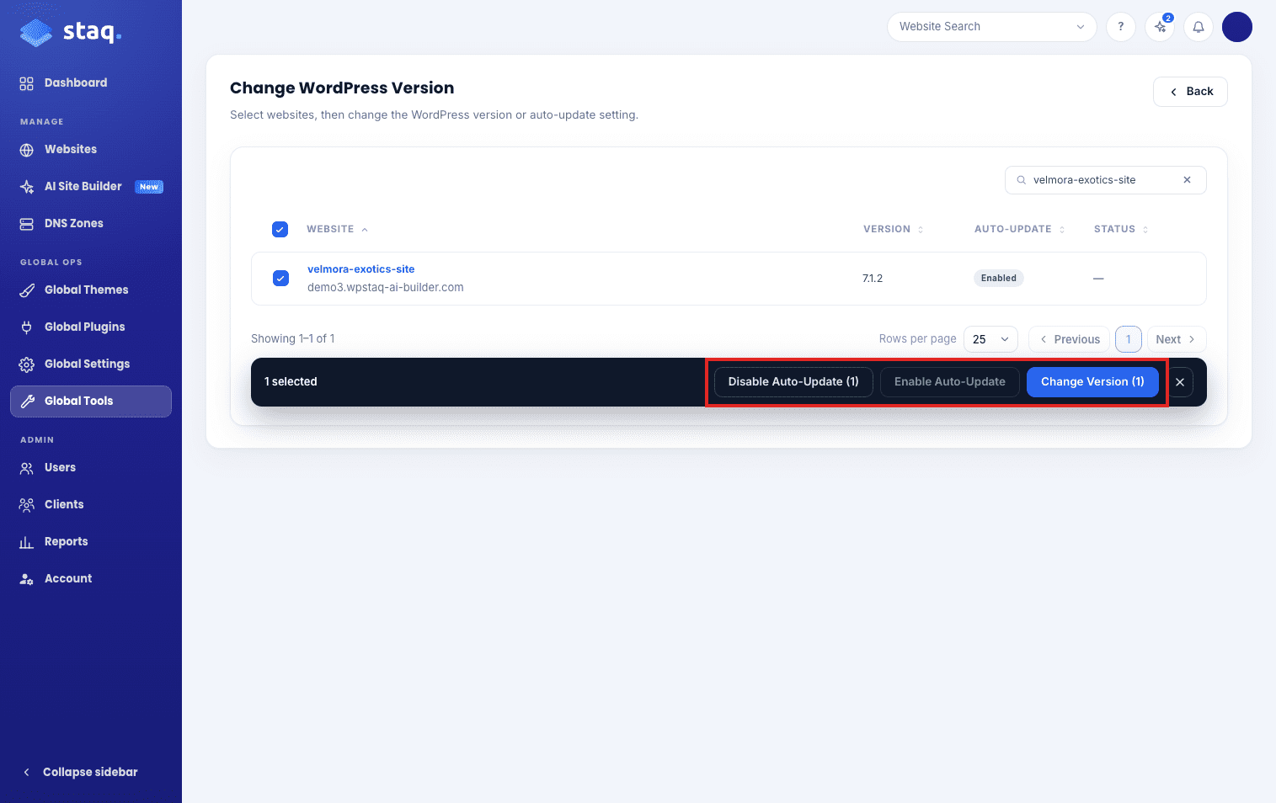Image resolution: width=1276 pixels, height=803 pixels.
Task: Open the AI sparkle icon with badge
Action: [x=1160, y=26]
